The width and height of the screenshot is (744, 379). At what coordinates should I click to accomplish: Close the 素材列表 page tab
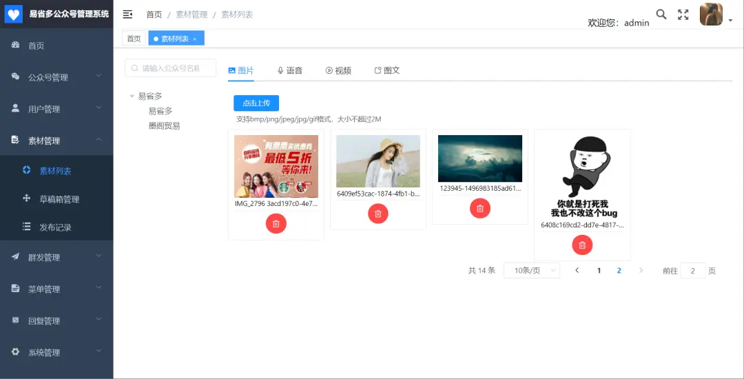pyautogui.click(x=194, y=39)
